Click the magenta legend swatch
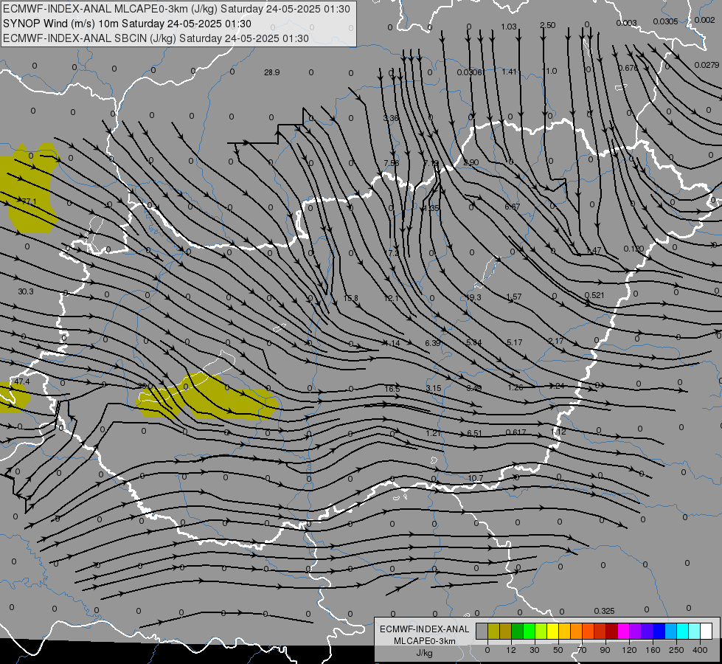Viewport: 722px width, 664px height. [x=623, y=631]
